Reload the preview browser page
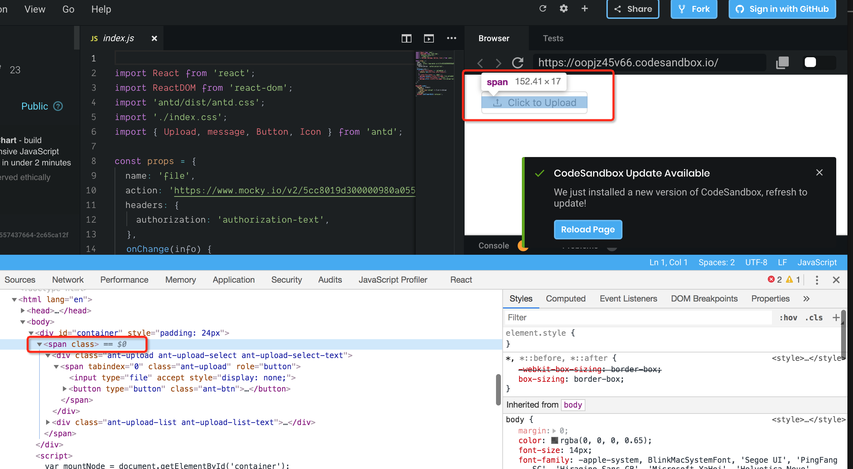 (x=518, y=63)
